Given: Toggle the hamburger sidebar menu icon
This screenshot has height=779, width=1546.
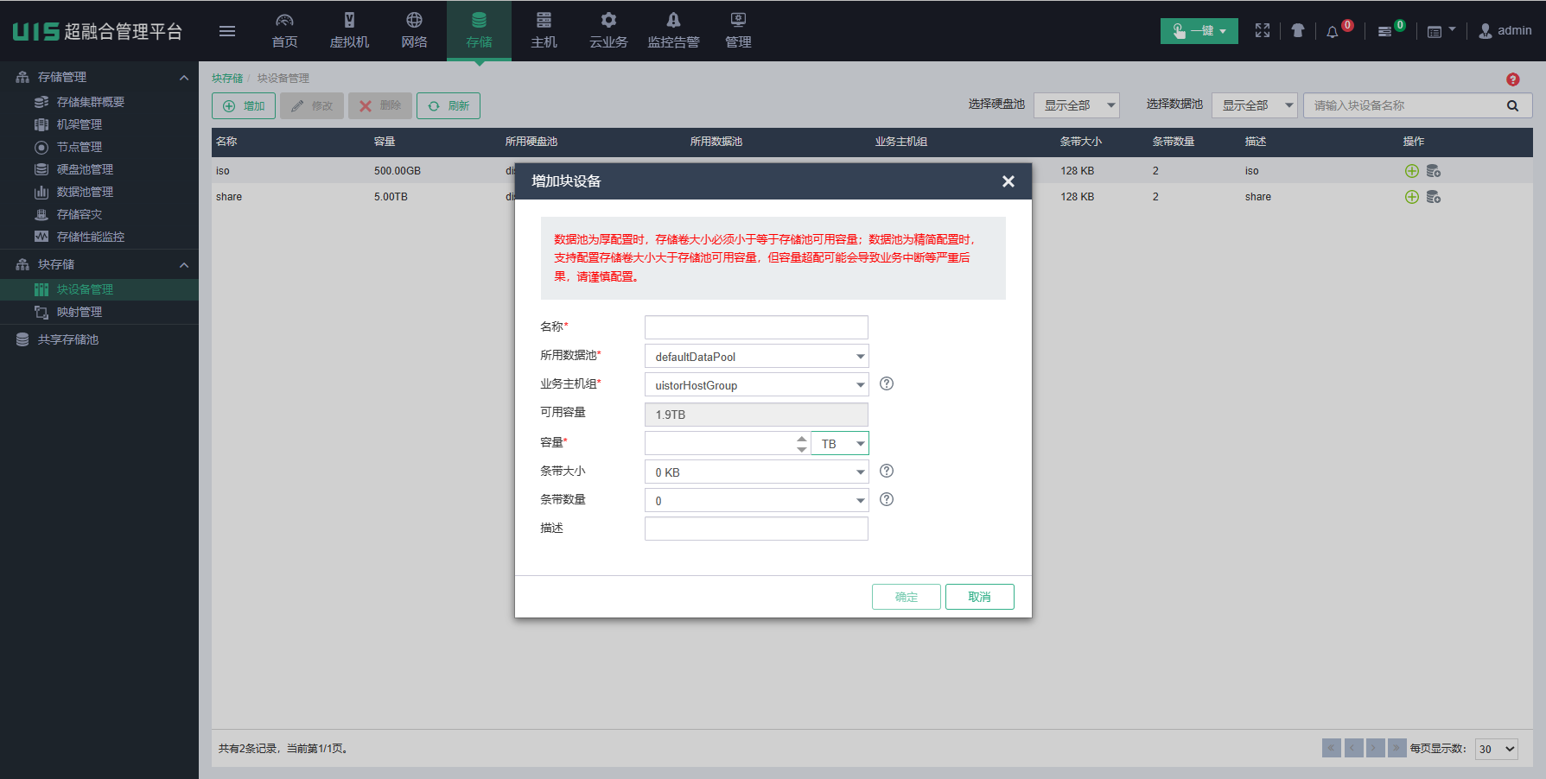Looking at the screenshot, I should click(x=227, y=31).
